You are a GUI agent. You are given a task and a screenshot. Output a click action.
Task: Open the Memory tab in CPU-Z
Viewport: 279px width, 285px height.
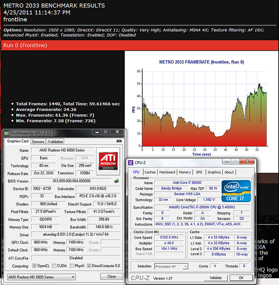point(185,172)
